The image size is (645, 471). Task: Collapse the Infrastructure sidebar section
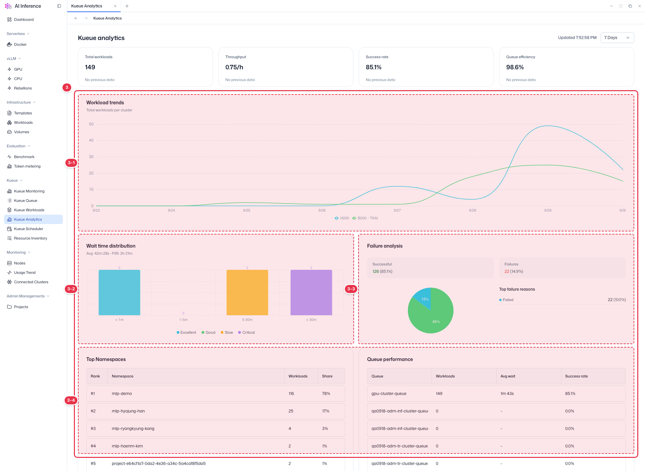coord(21,102)
